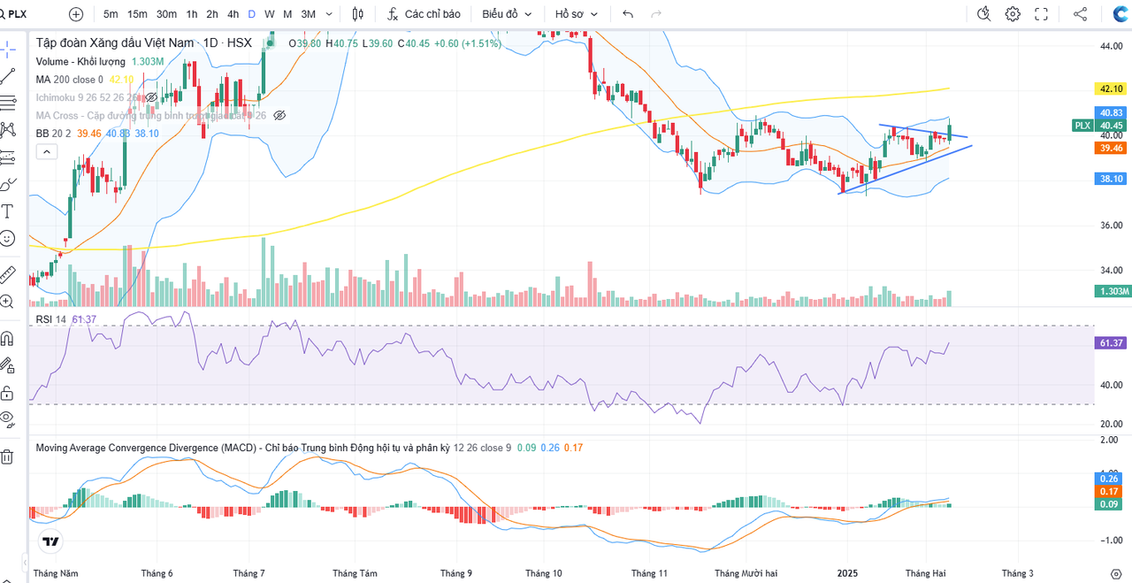Click the undo arrow
Image resolution: width=1132 pixels, height=583 pixels.
click(x=628, y=14)
